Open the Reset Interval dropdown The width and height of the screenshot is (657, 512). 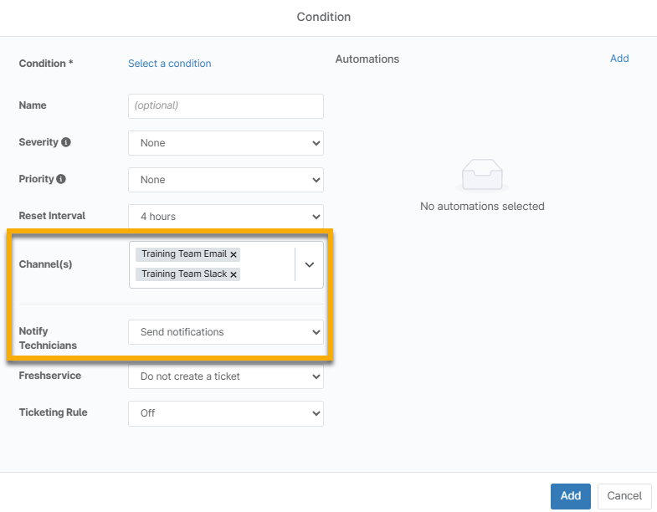tap(225, 217)
